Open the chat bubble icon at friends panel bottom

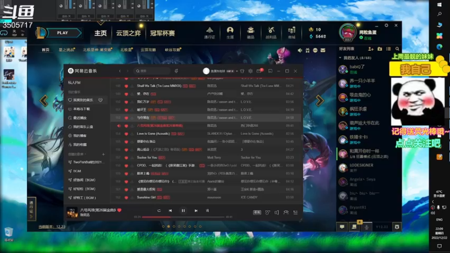point(342,227)
